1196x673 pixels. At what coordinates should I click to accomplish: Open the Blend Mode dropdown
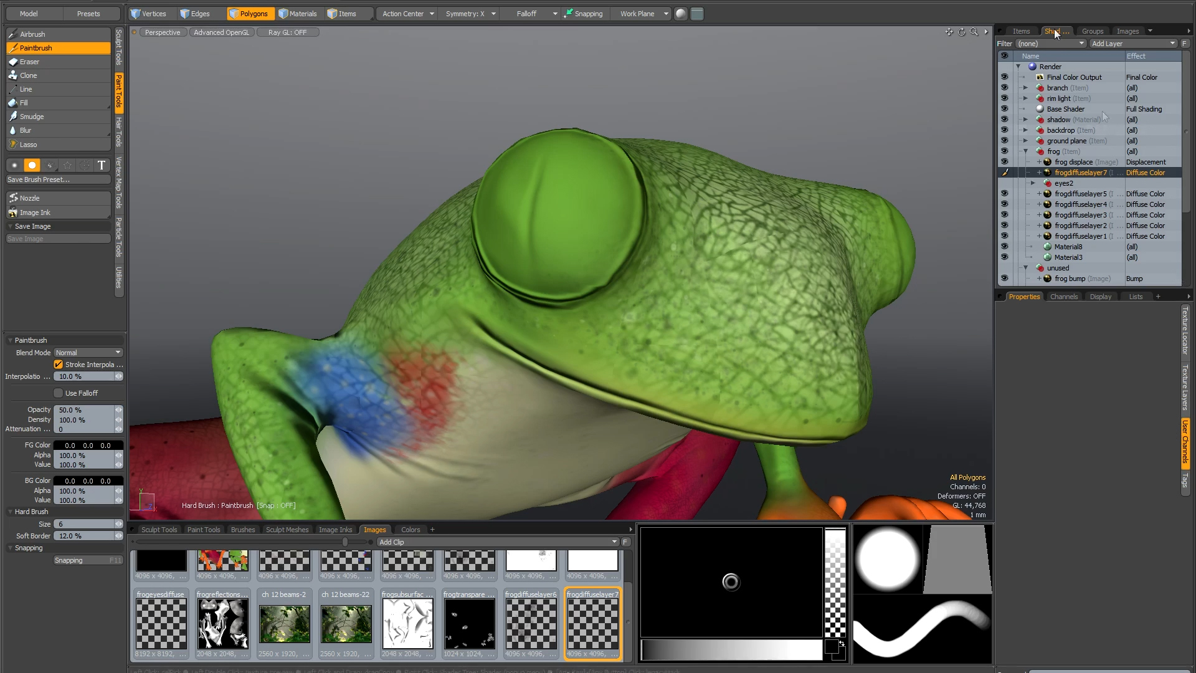(88, 353)
